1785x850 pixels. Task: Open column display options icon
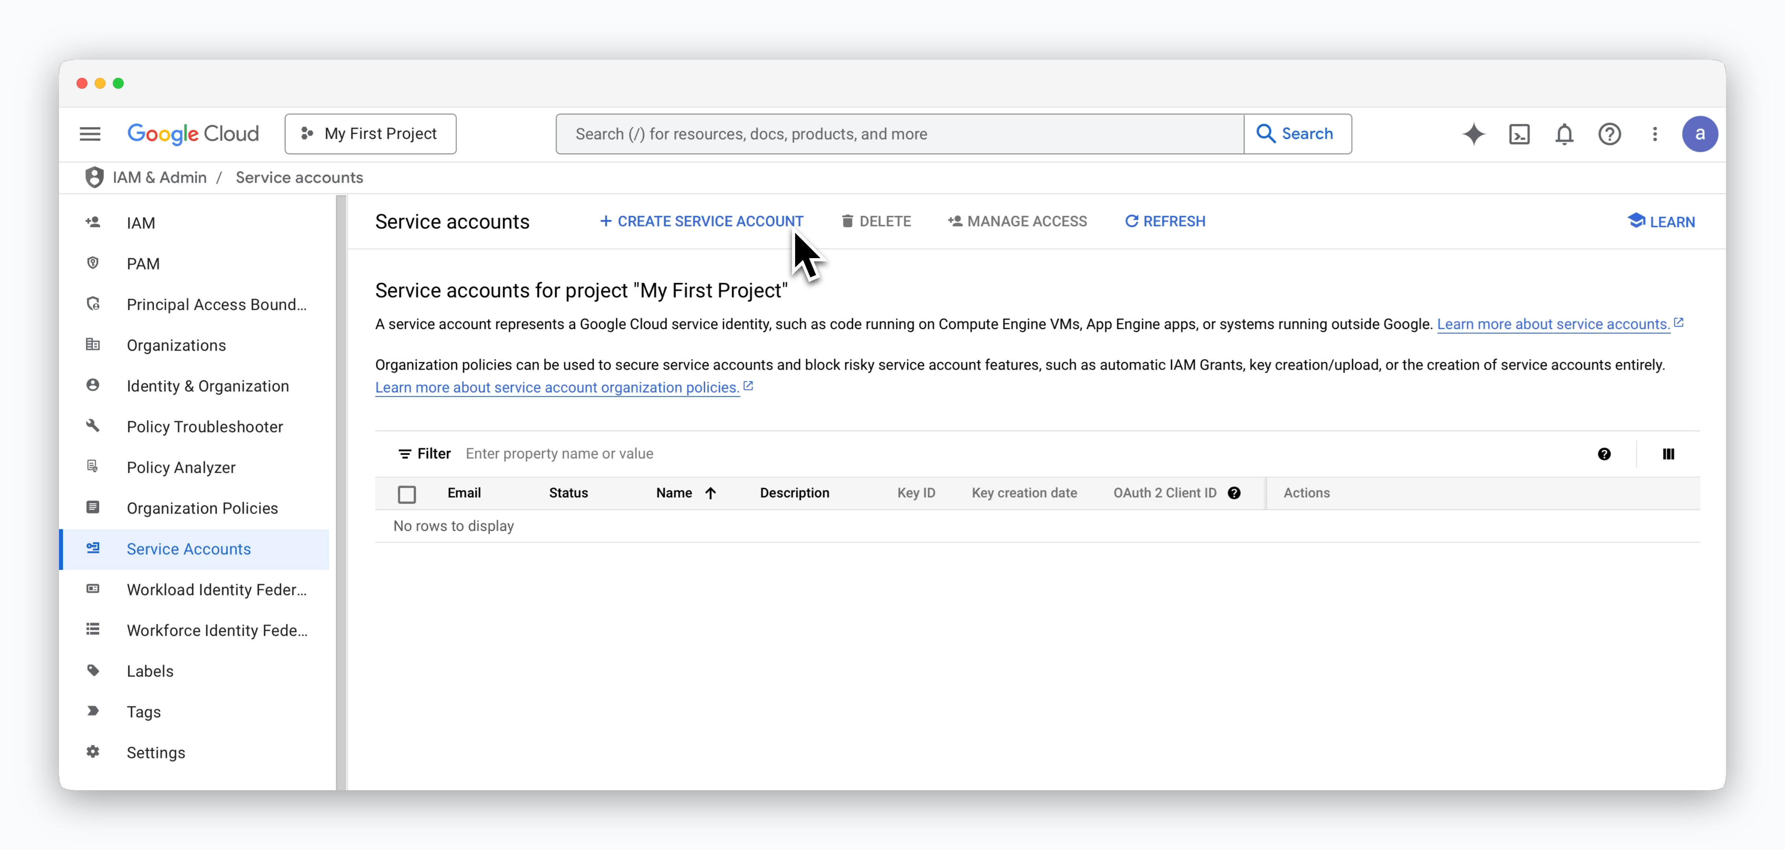click(x=1669, y=454)
